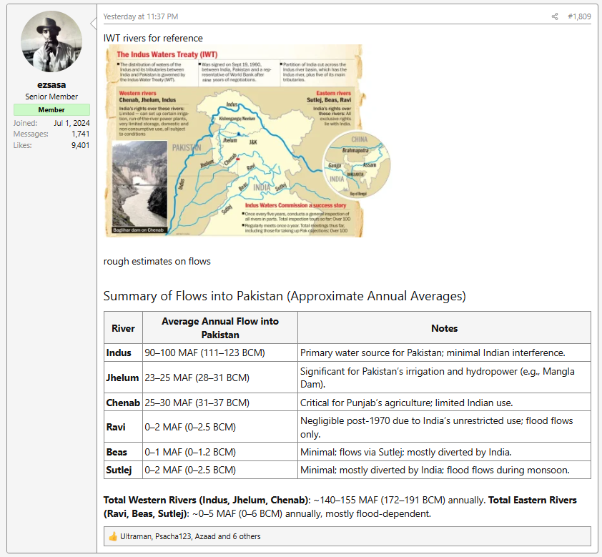Click the likes count '9,401'

click(80, 145)
